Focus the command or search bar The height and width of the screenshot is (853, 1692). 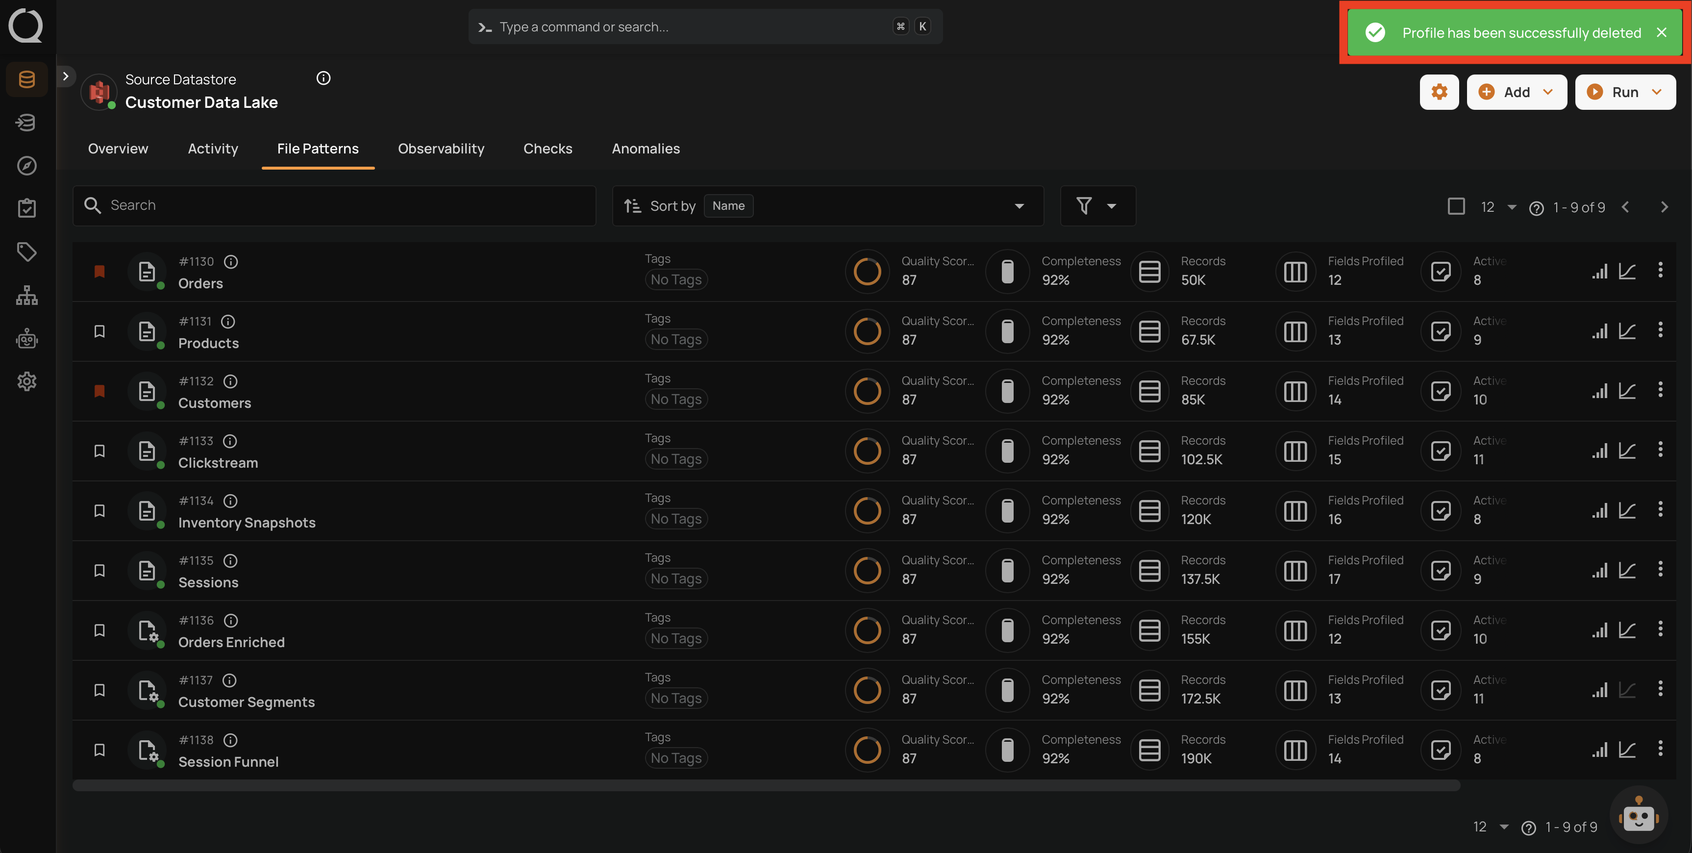point(705,26)
